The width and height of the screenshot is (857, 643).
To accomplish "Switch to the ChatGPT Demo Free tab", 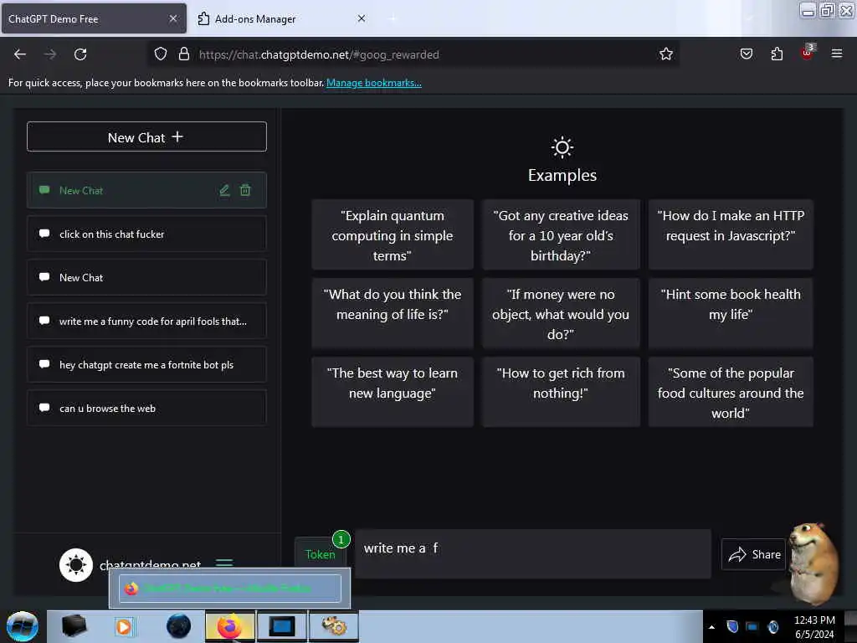I will coord(94,18).
